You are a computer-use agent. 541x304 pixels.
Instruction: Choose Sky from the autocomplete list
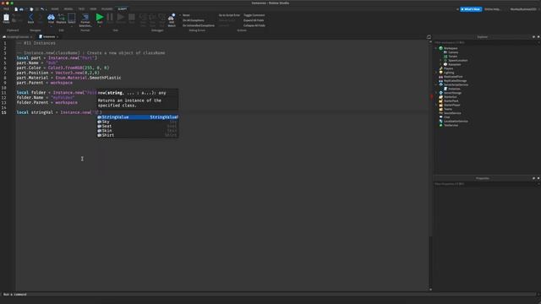(x=137, y=122)
